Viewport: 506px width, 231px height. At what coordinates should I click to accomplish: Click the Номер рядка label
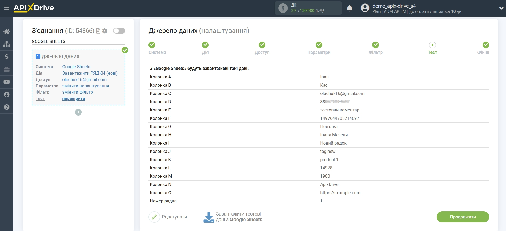(x=163, y=201)
